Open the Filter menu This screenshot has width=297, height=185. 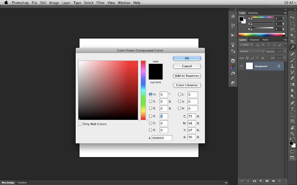click(100, 3)
